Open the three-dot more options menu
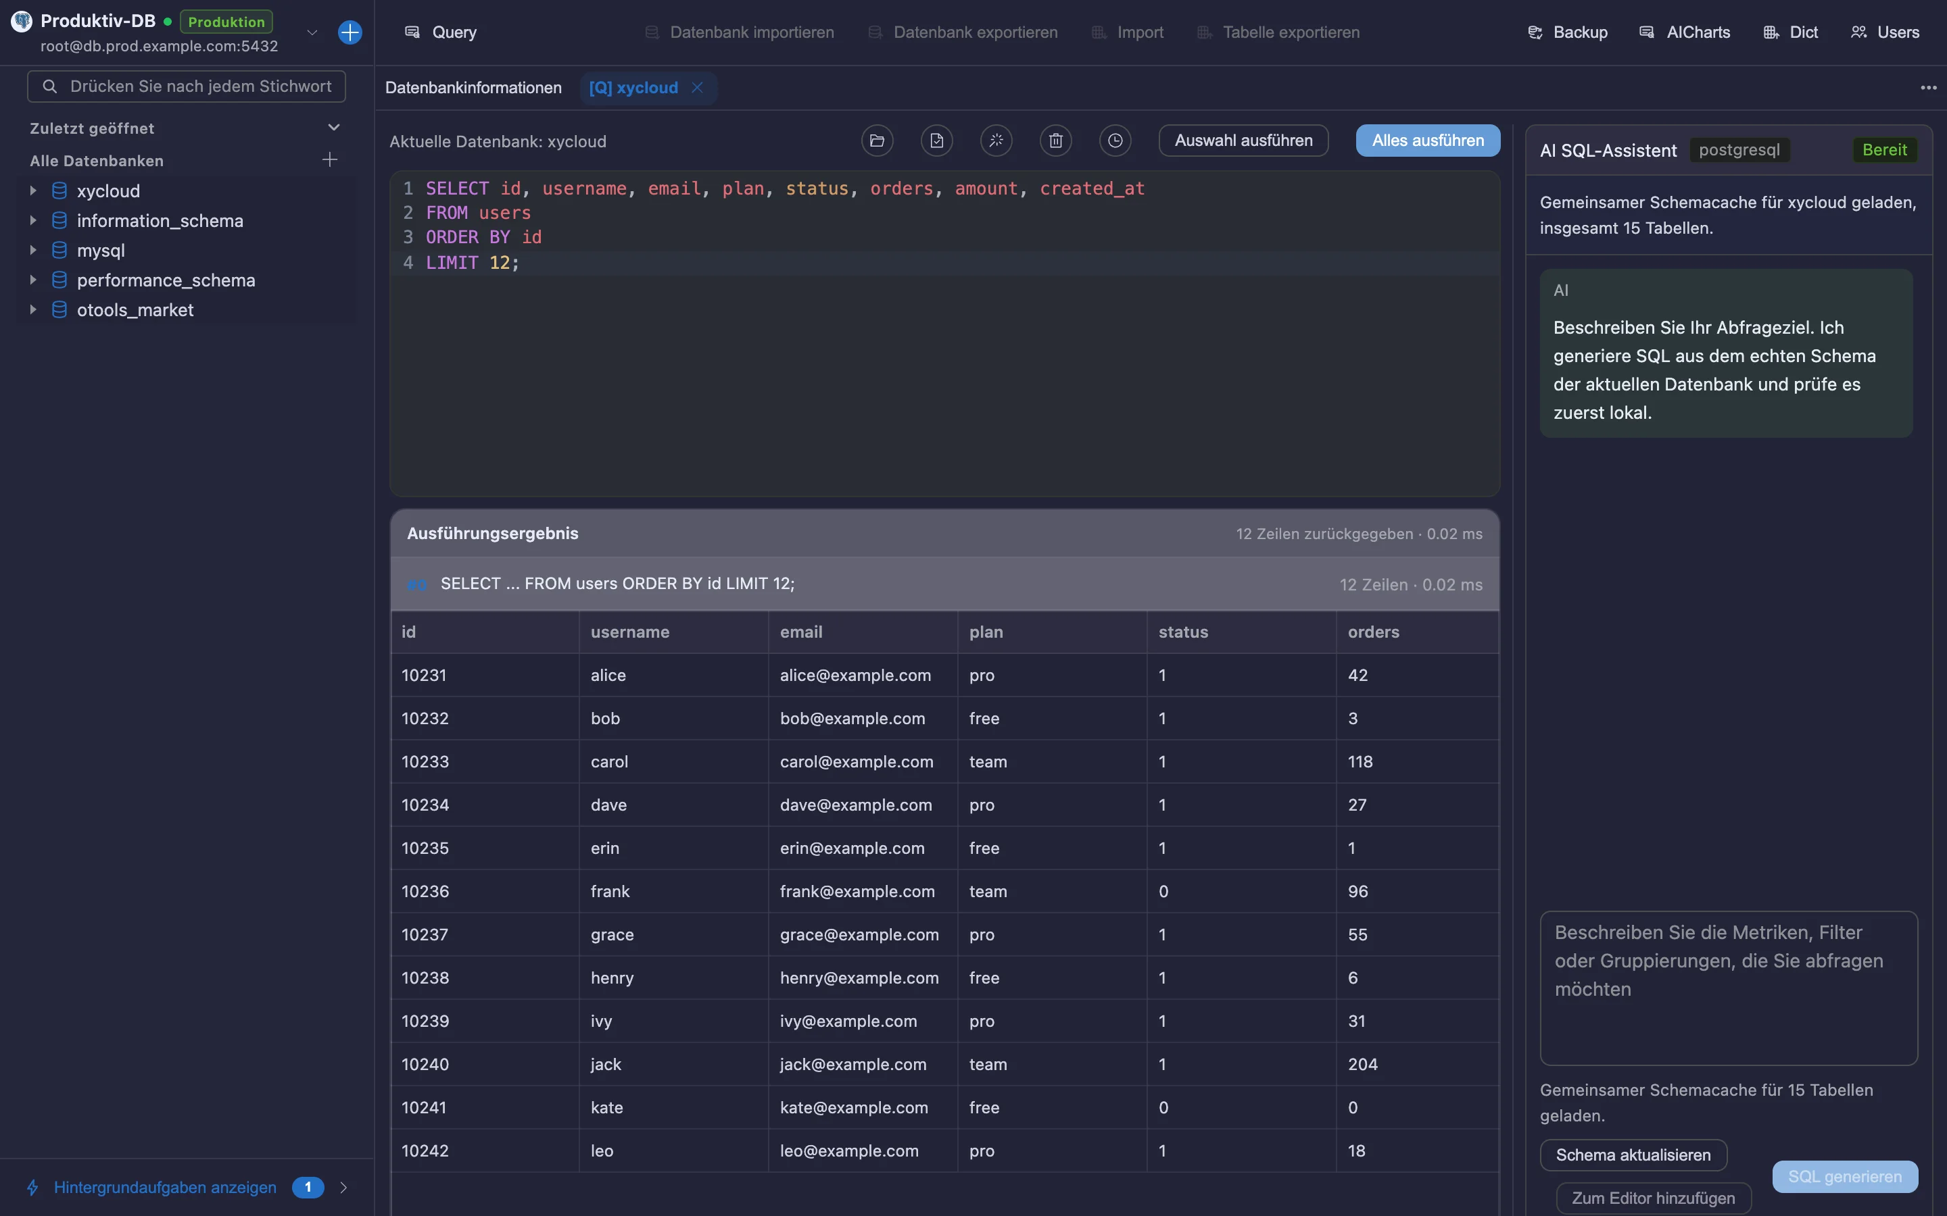This screenshot has height=1216, width=1947. pos(1929,88)
